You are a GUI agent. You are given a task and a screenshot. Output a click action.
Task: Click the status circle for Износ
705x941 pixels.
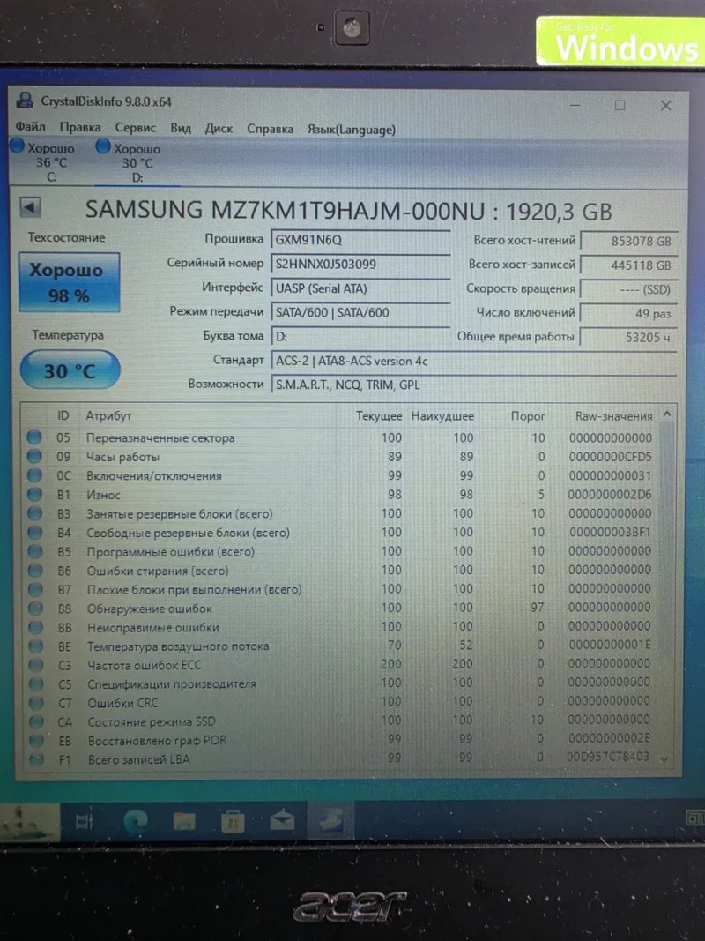pyautogui.click(x=34, y=495)
